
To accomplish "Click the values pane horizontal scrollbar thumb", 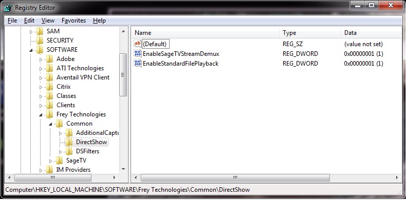I will [x=235, y=178].
